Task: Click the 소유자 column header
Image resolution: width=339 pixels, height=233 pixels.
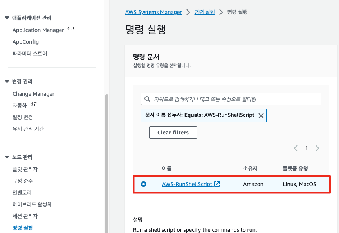Action: [250, 168]
